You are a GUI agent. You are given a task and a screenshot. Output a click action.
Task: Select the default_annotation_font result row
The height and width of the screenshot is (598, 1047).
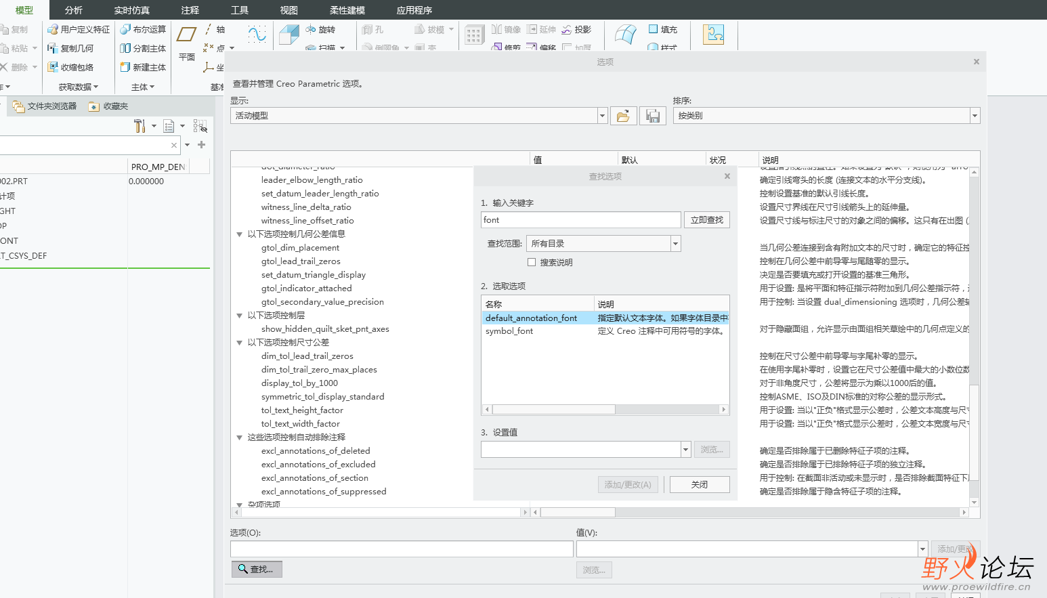pyautogui.click(x=605, y=318)
